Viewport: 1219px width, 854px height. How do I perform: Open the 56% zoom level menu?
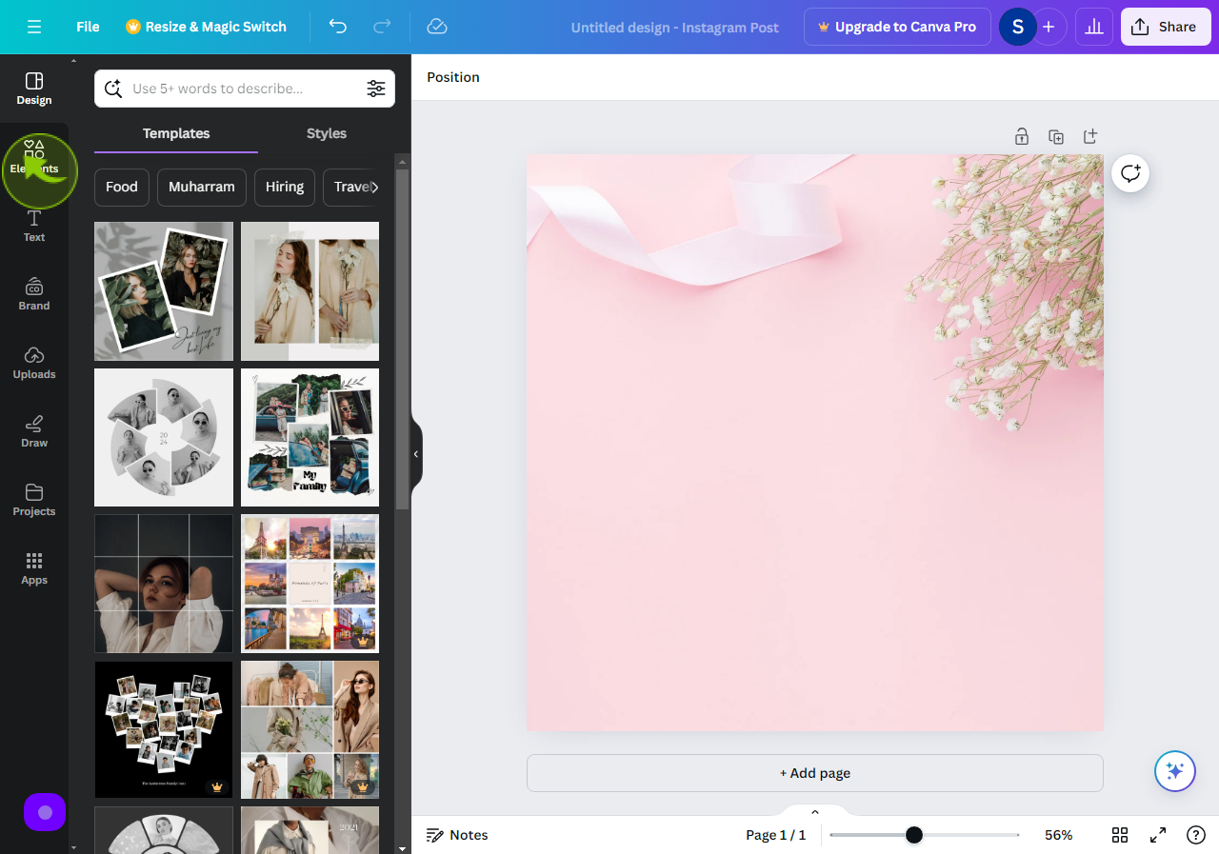tap(1059, 835)
